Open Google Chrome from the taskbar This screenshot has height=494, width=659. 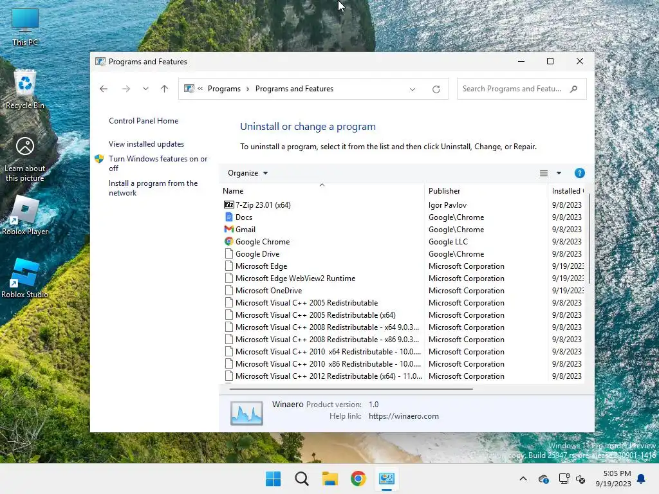tap(358, 479)
